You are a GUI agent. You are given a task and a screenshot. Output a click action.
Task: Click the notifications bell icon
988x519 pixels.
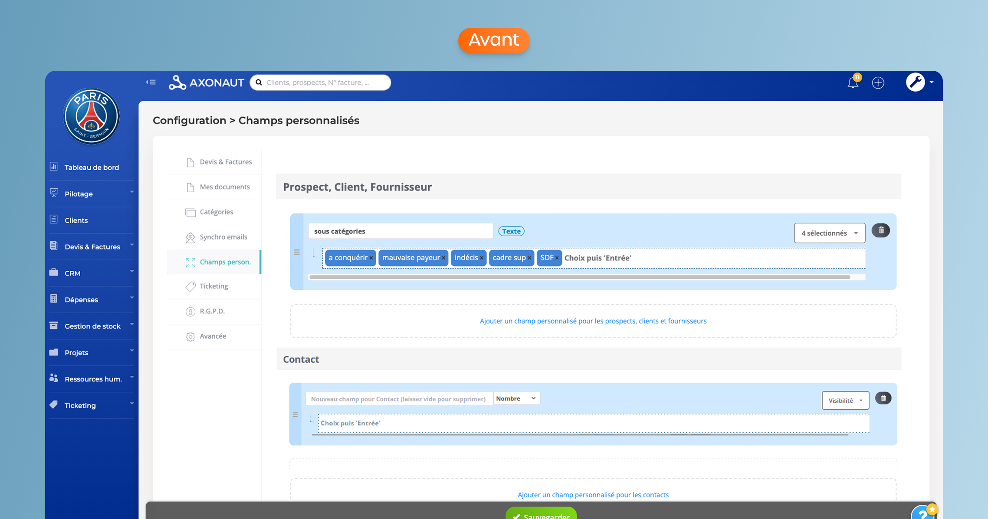point(853,82)
